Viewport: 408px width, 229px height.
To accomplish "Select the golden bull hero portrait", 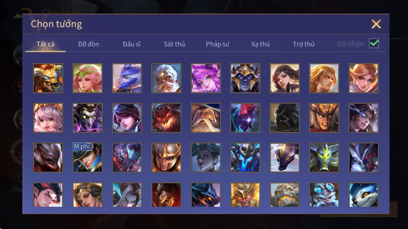I will [x=48, y=78].
